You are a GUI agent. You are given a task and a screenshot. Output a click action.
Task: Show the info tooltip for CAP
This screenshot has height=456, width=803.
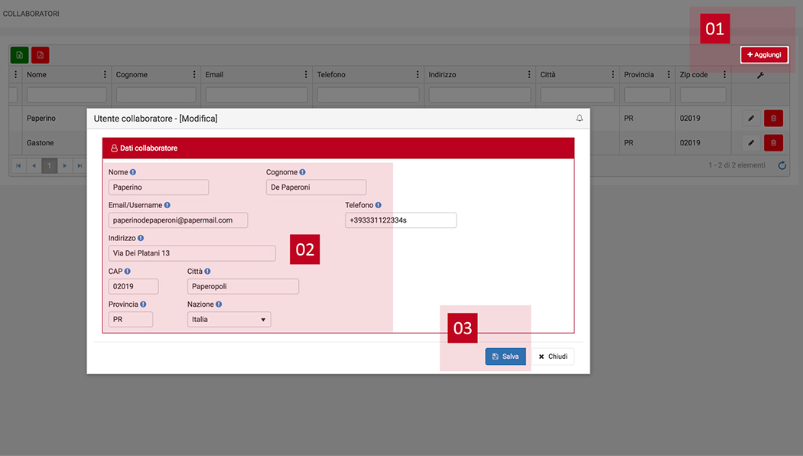pyautogui.click(x=127, y=272)
